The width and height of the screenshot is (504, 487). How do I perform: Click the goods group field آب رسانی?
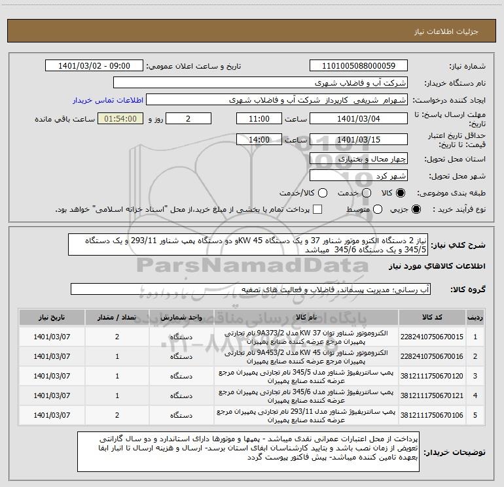tap(251, 289)
